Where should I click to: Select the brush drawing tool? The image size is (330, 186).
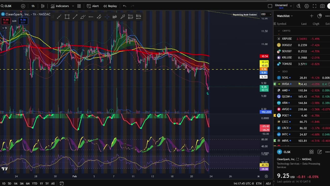(x=83, y=17)
